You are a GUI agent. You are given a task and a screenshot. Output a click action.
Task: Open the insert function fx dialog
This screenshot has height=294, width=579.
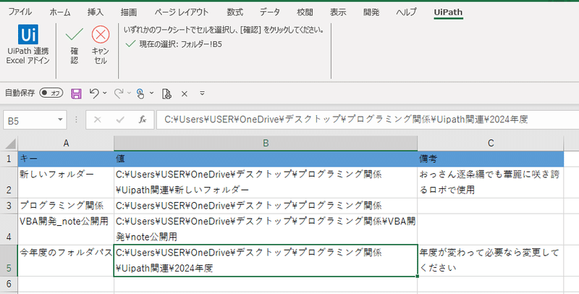tap(143, 119)
